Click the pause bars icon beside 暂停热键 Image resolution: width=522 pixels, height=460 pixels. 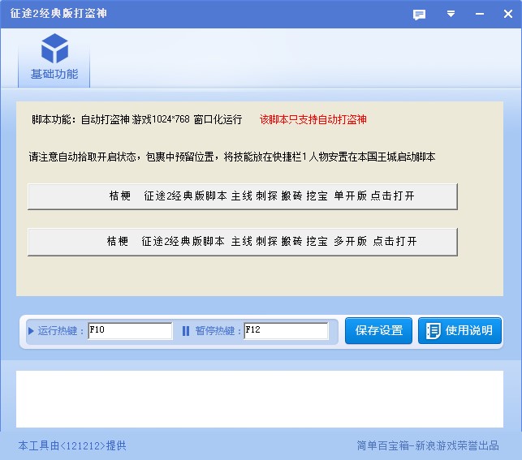[x=186, y=331]
